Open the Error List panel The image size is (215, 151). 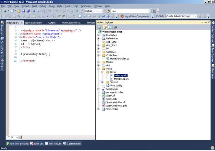tap(37, 144)
